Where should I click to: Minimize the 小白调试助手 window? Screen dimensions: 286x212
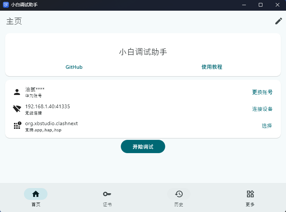click(x=244, y=5)
